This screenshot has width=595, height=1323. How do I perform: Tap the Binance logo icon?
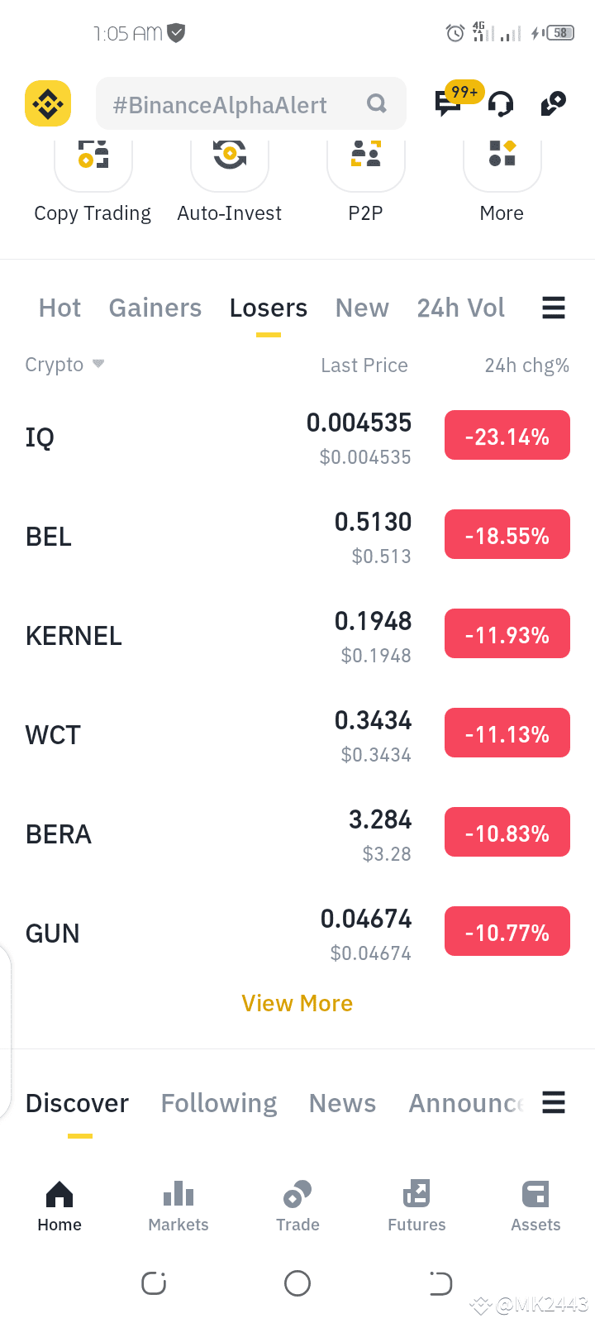click(48, 103)
